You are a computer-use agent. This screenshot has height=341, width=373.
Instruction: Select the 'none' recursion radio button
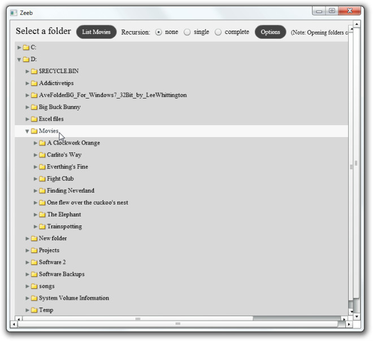[159, 32]
